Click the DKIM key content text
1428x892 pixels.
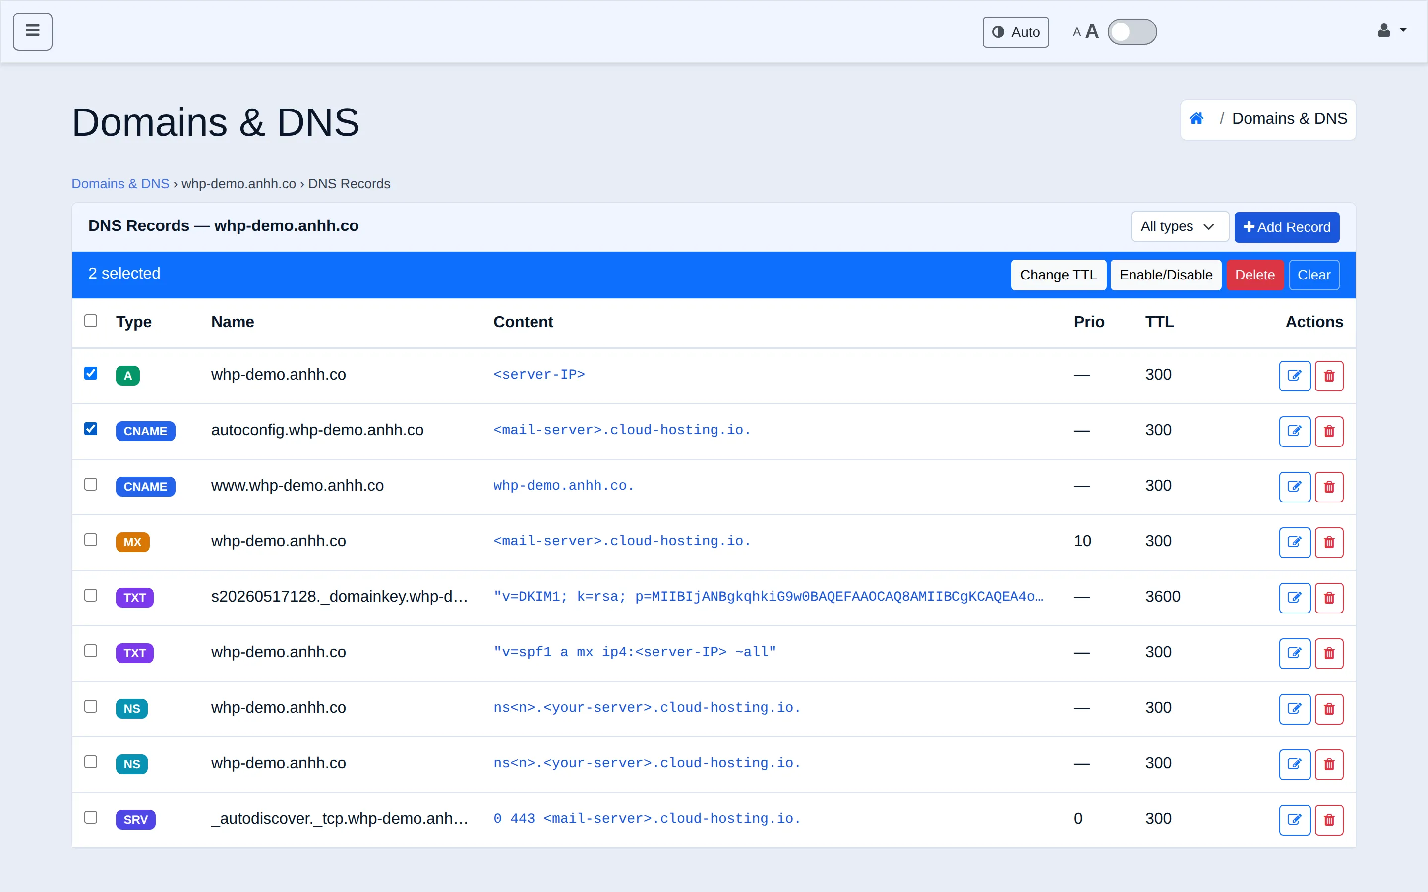pos(768,597)
